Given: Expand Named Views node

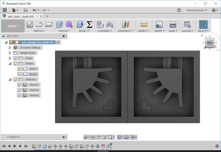Looking at the screenshot, I should point(10,53).
